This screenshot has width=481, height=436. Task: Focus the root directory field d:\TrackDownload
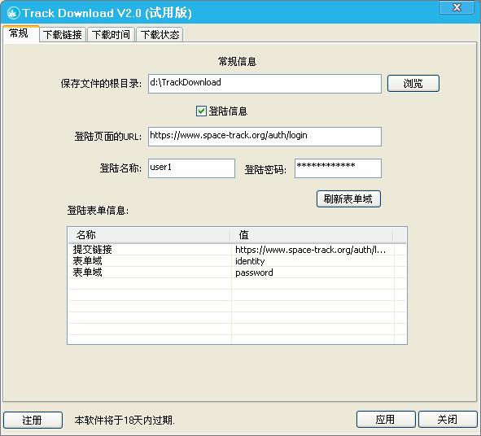pyautogui.click(x=265, y=84)
